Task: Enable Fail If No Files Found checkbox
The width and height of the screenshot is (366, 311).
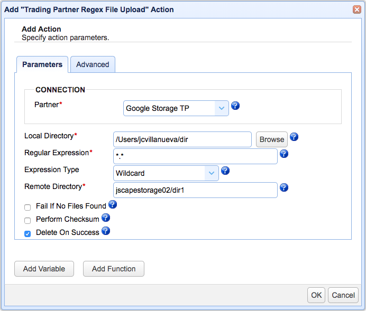Action: pos(28,207)
